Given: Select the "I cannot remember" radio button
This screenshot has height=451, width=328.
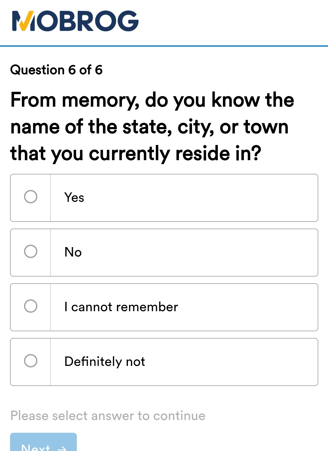Looking at the screenshot, I should coord(31,306).
